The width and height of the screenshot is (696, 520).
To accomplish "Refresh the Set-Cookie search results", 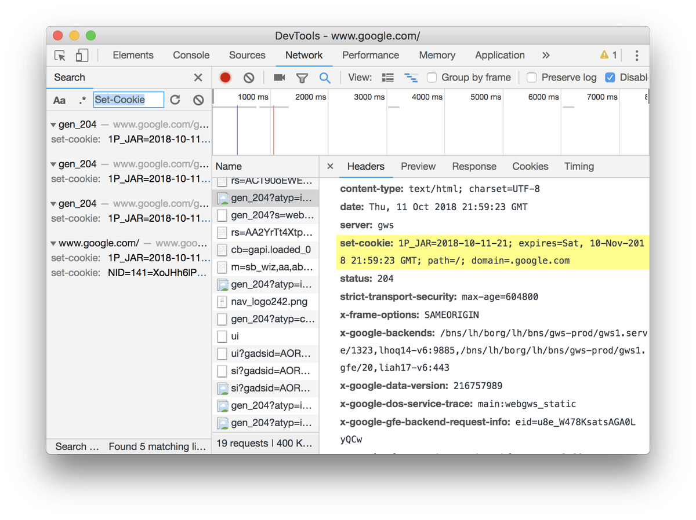I will pos(175,100).
